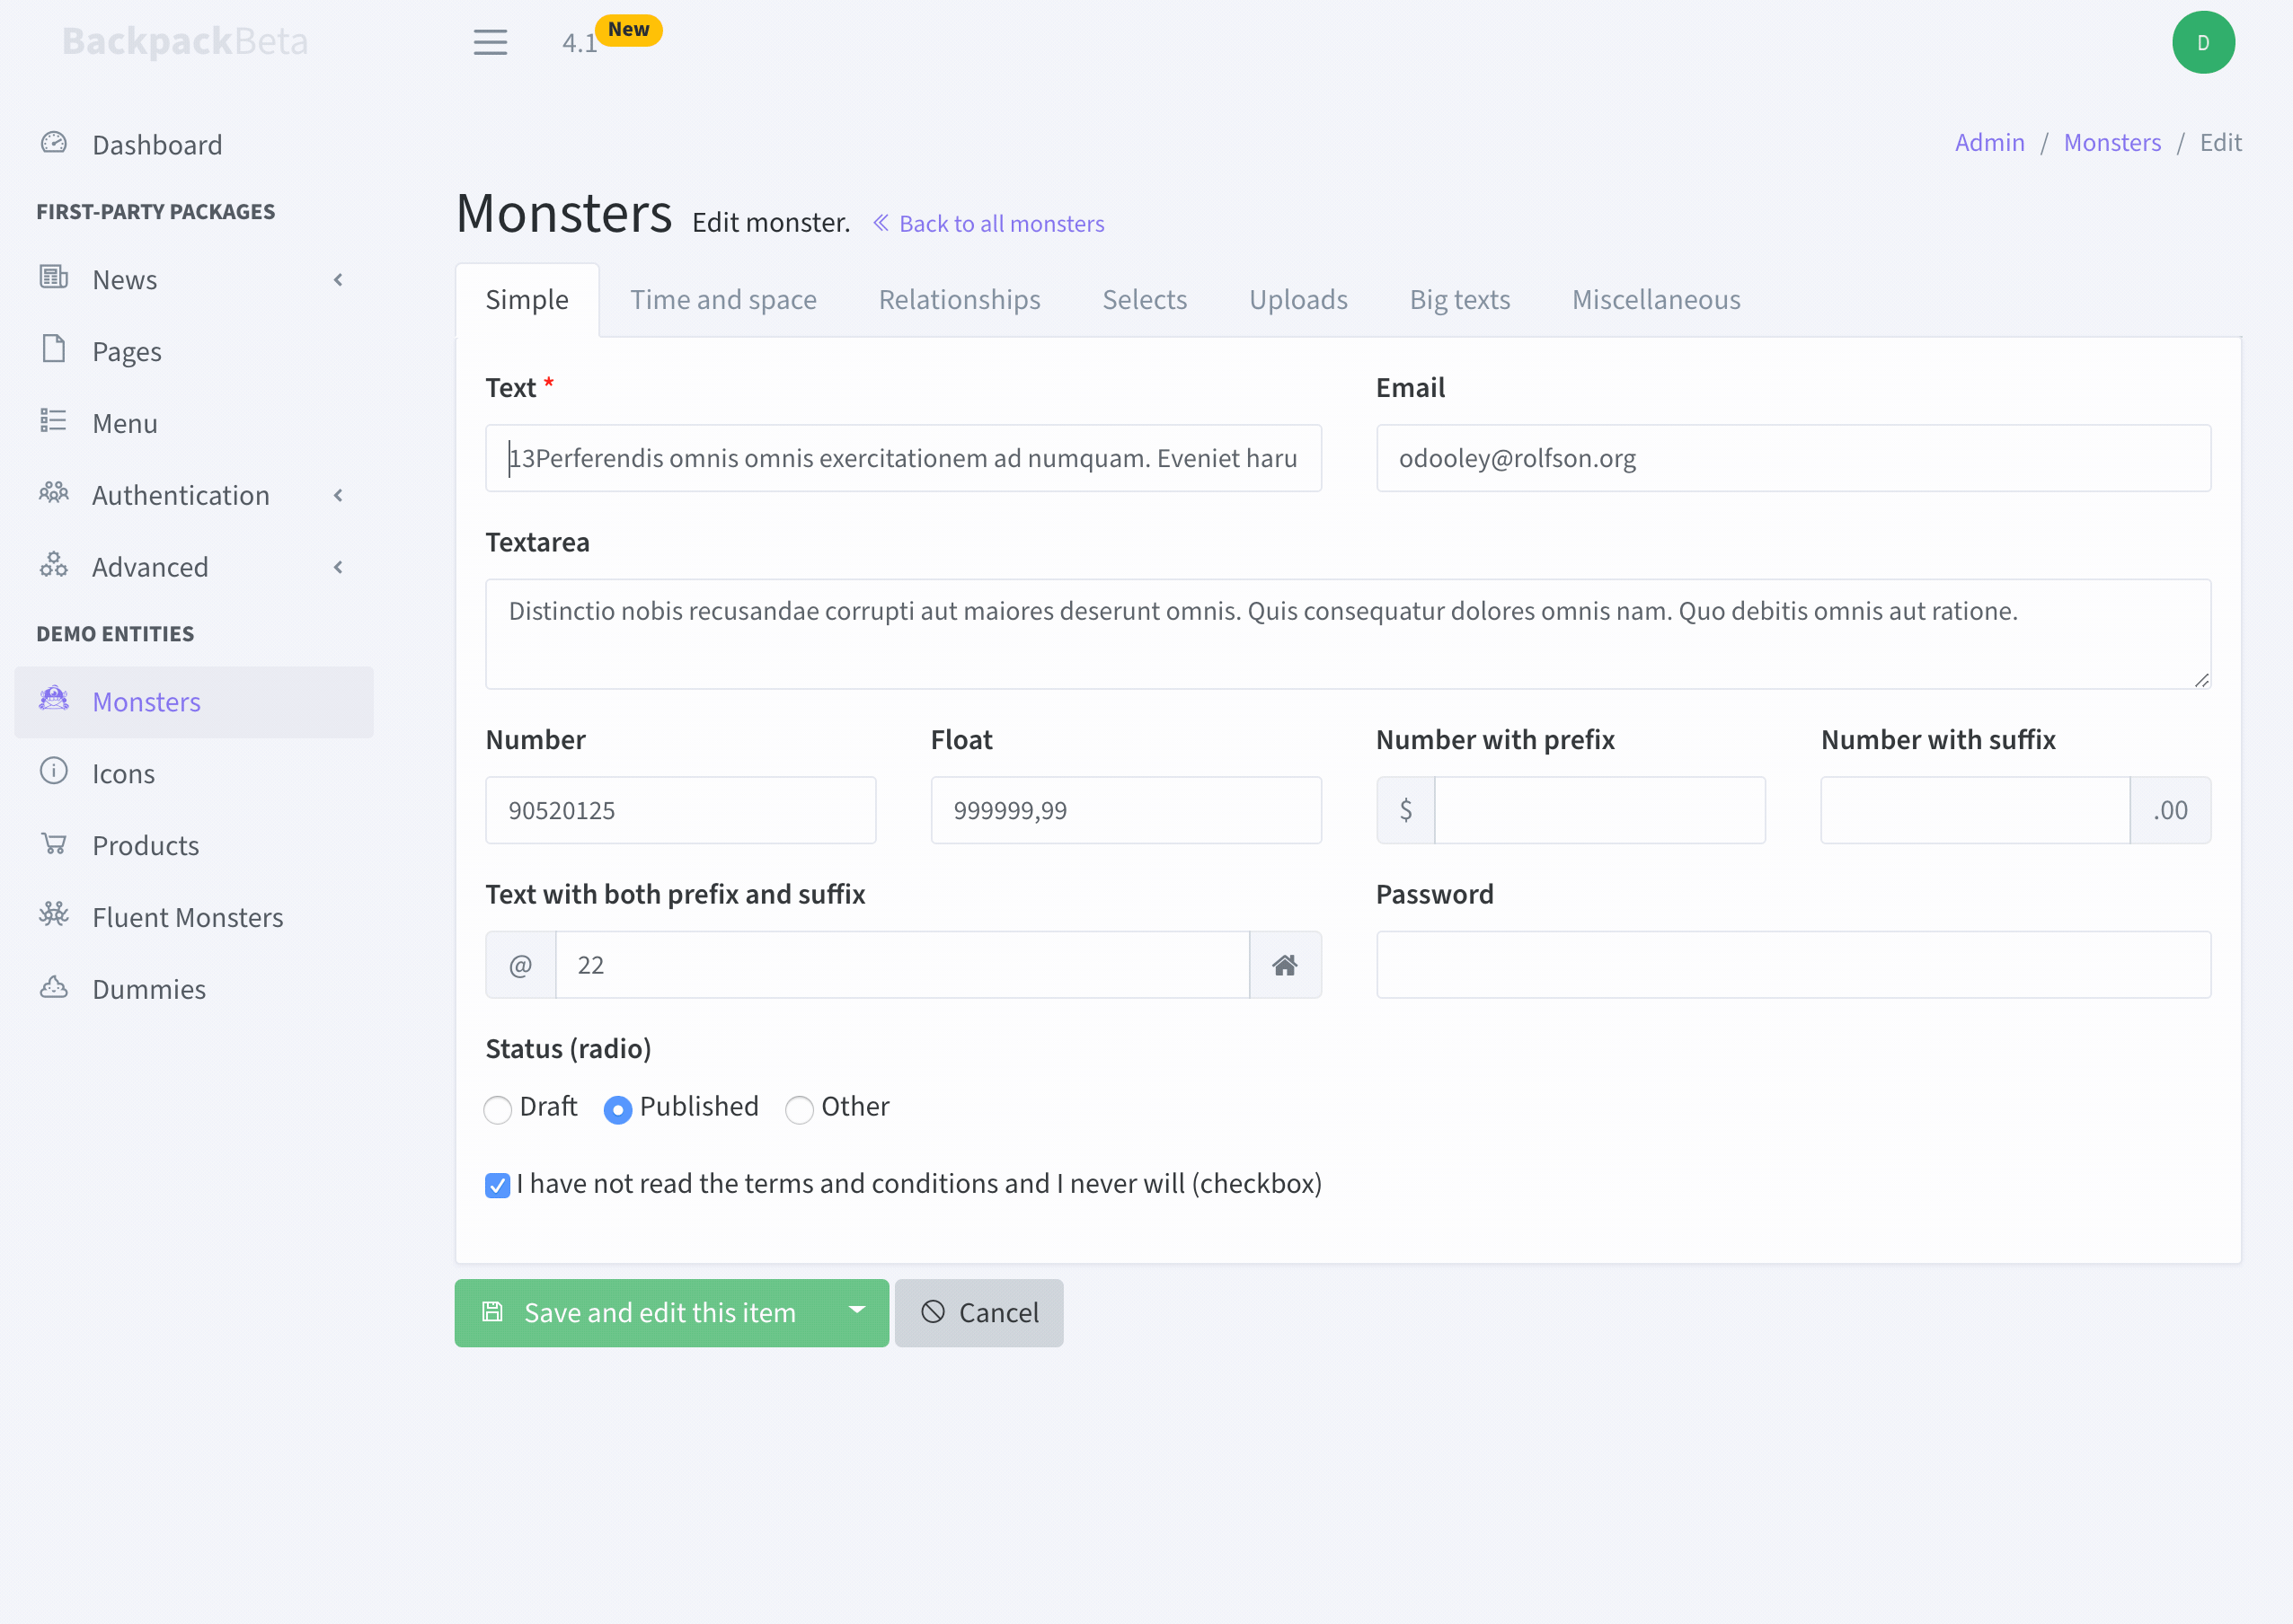Select the Draft status radio button
Image resolution: width=2293 pixels, height=1624 pixels.
497,1110
